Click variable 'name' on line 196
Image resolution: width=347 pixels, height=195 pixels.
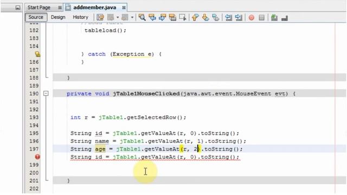pos(102,141)
